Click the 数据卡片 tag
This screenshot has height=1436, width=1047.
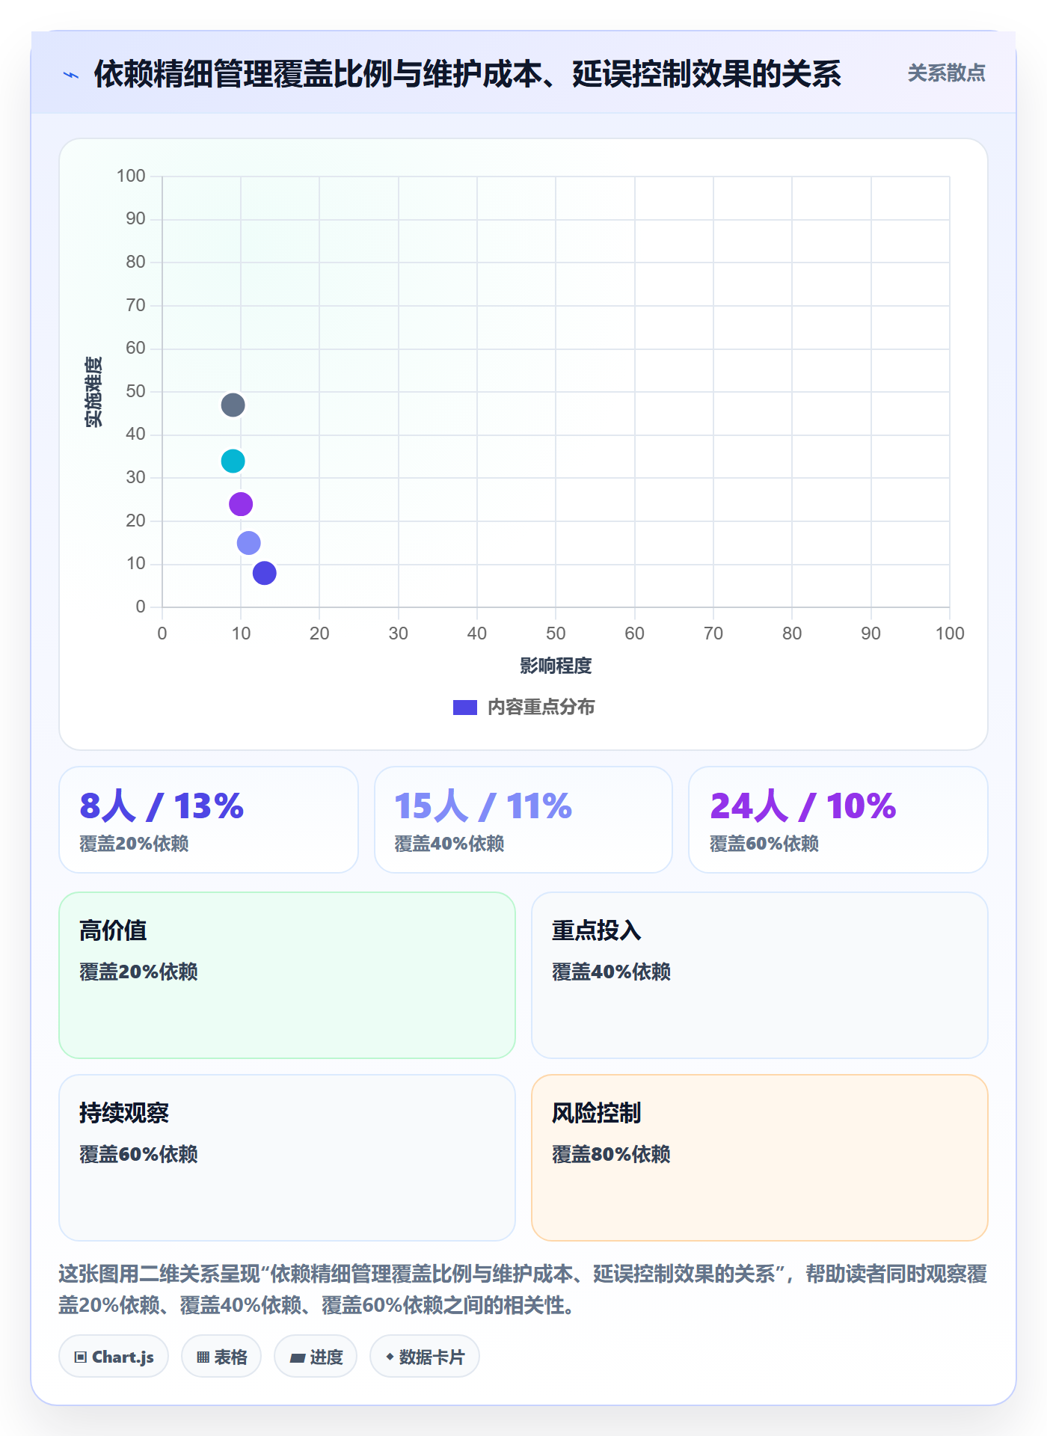(425, 1356)
